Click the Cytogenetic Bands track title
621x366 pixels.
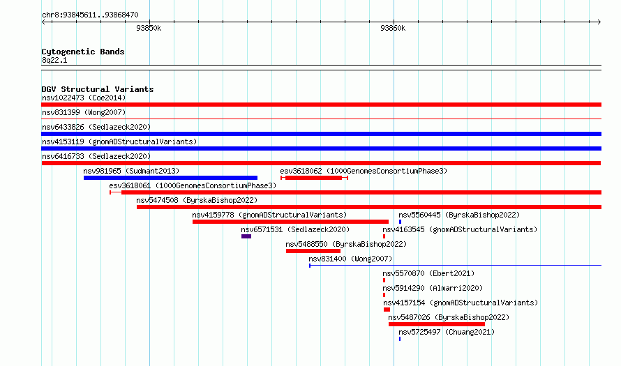(x=83, y=52)
